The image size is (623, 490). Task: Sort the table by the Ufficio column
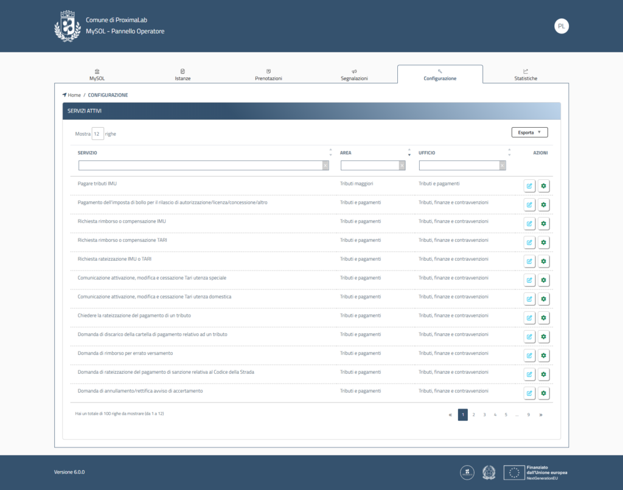[x=509, y=153]
